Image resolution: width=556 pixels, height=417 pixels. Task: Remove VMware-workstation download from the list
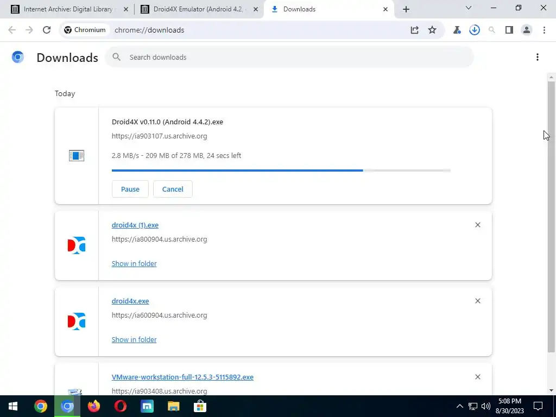click(478, 377)
